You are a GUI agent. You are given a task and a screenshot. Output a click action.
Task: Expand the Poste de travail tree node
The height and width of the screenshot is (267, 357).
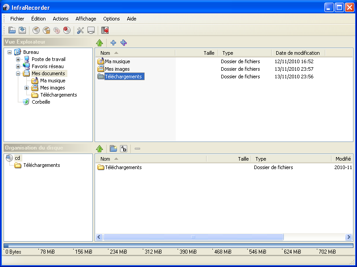pyautogui.click(x=18, y=59)
